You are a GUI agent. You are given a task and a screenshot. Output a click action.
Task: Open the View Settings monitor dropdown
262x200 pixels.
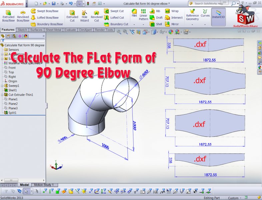coord(186,32)
